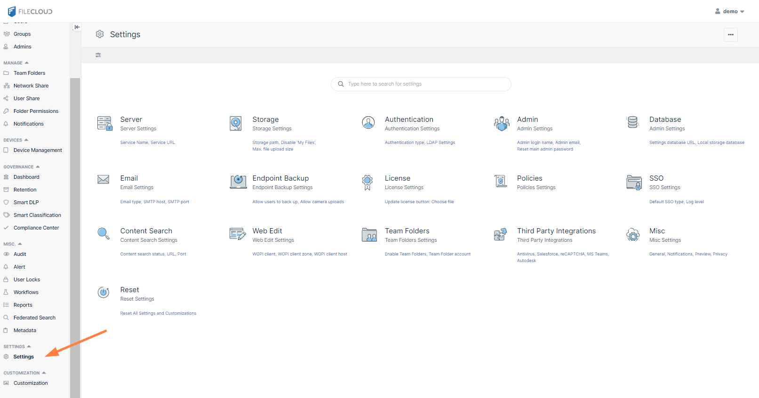Screen dimensions: 759x398
Task: Select Federated Search in sidebar
Action: [34, 318]
